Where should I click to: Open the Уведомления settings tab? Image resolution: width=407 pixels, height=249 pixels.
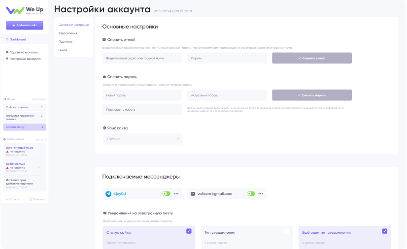point(68,33)
